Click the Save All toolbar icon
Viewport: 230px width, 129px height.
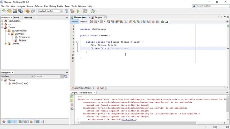tap(20, 11)
